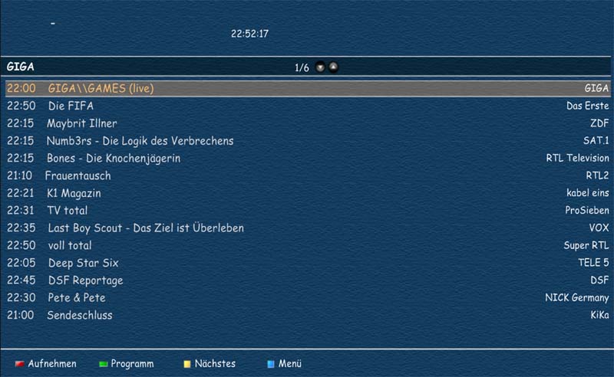Select Aufnehmen to record
The image size is (614, 377).
tap(52, 364)
